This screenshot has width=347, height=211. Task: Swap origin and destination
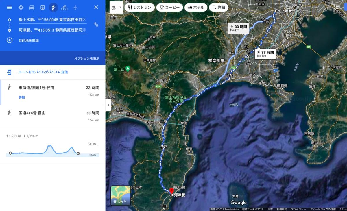pyautogui.click(x=96, y=25)
